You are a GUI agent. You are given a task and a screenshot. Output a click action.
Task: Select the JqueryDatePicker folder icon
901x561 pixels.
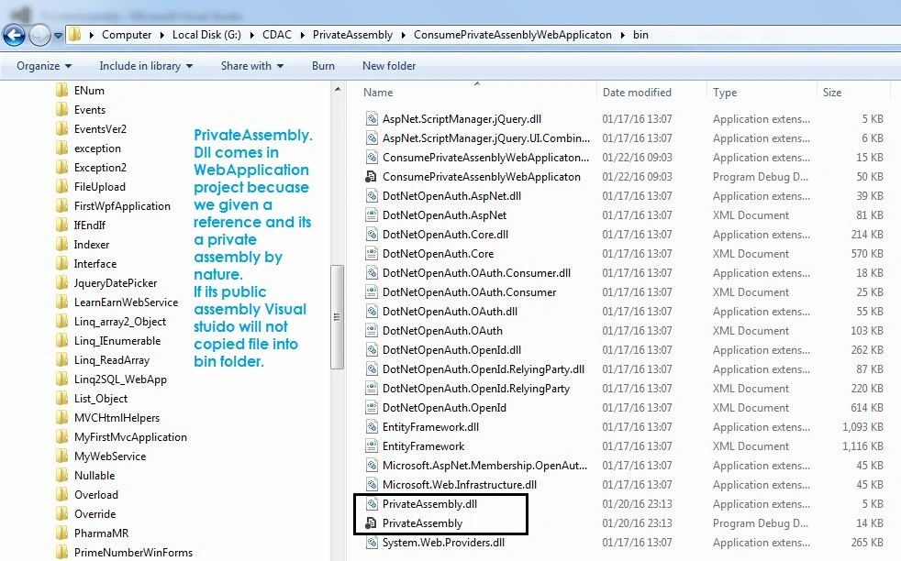[62, 283]
